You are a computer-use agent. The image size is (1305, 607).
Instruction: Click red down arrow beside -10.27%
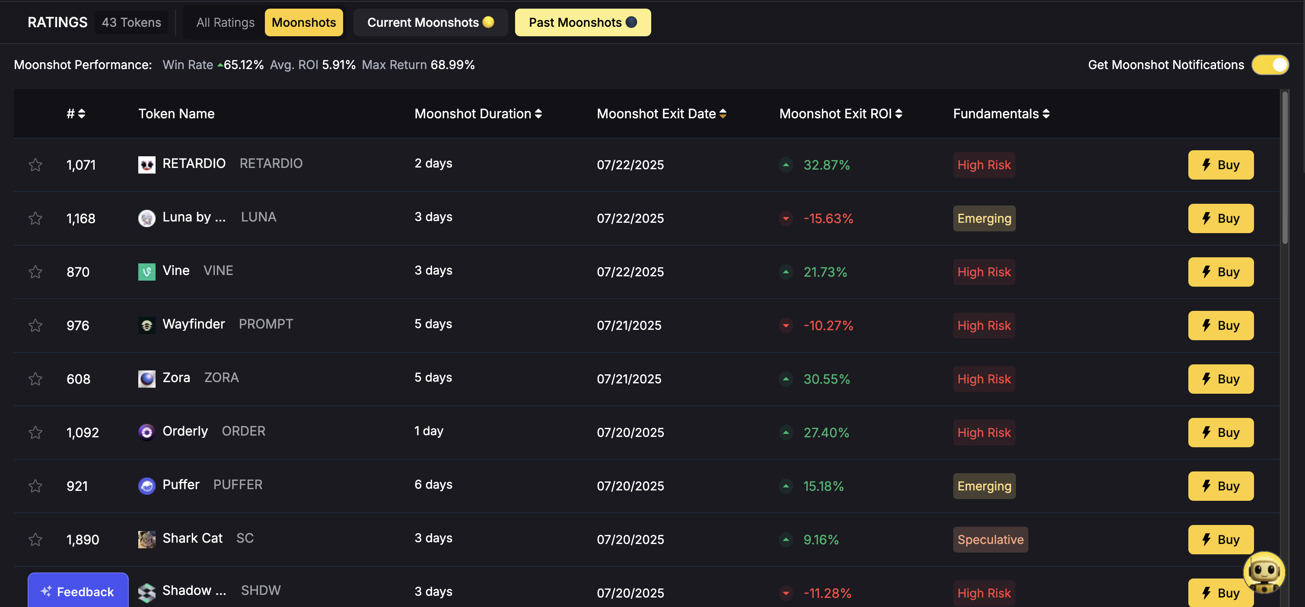(786, 326)
